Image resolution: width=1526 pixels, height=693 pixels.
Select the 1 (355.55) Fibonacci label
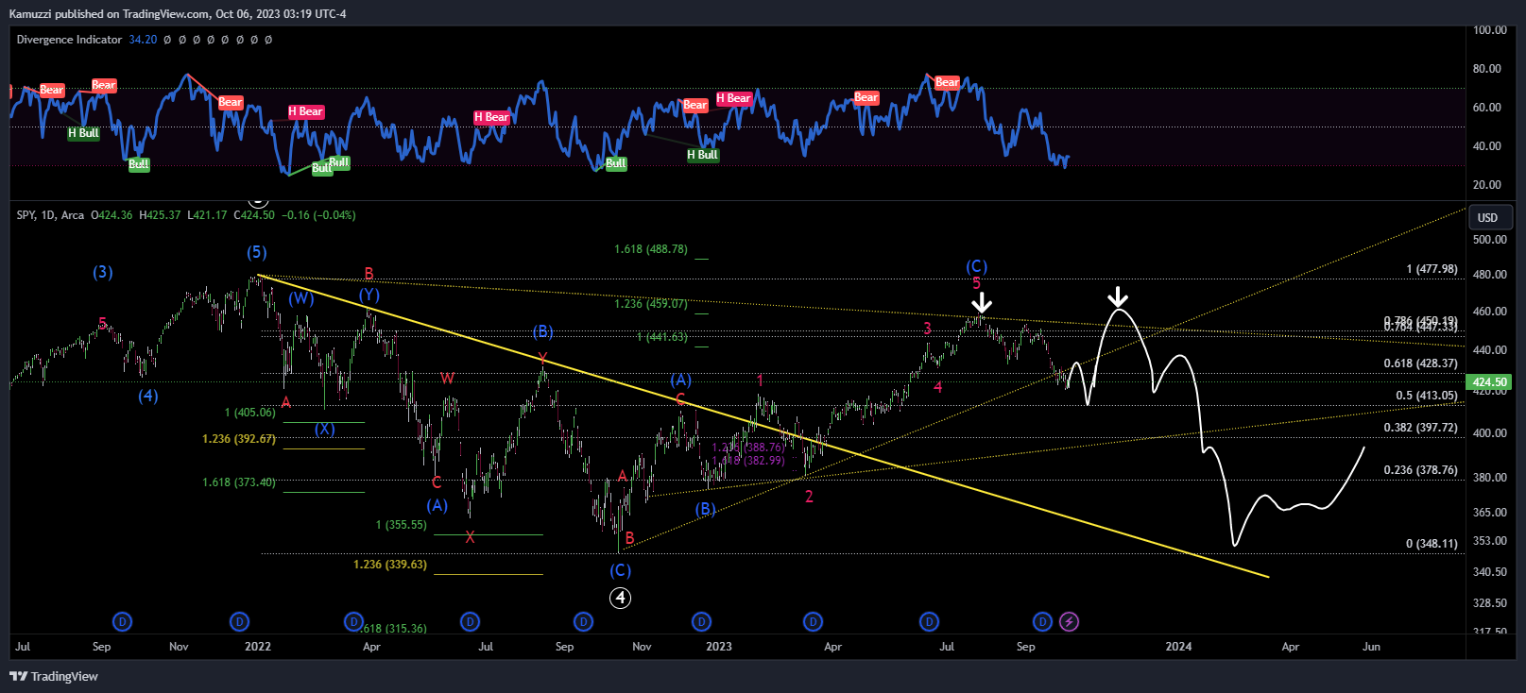tap(402, 525)
